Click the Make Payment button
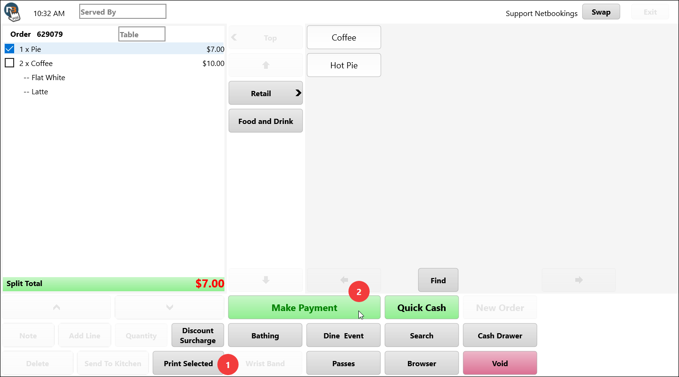This screenshot has height=377, width=679. point(304,308)
